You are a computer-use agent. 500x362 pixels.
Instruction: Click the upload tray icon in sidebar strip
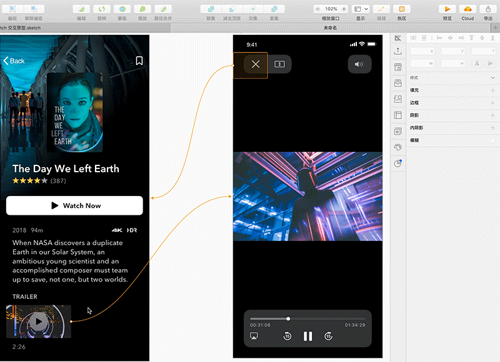(x=397, y=51)
